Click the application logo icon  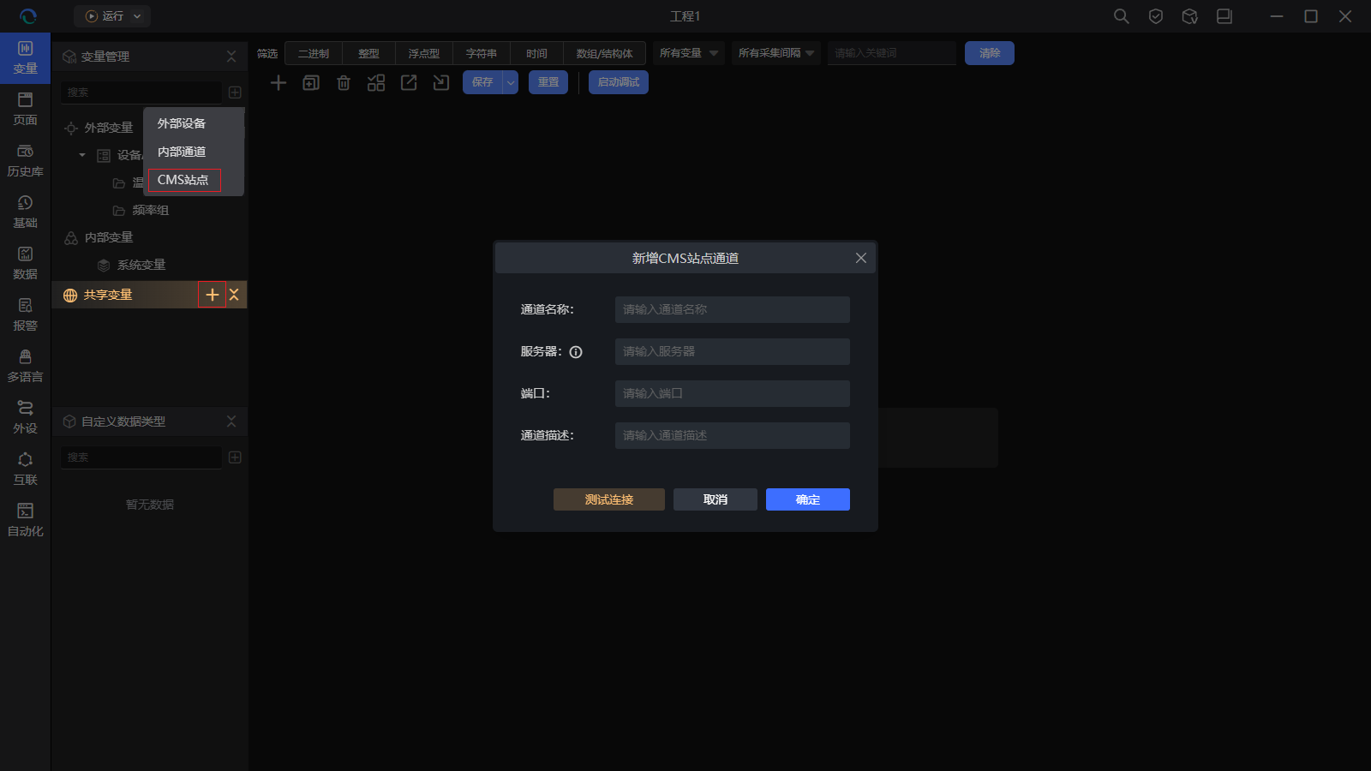(27, 16)
